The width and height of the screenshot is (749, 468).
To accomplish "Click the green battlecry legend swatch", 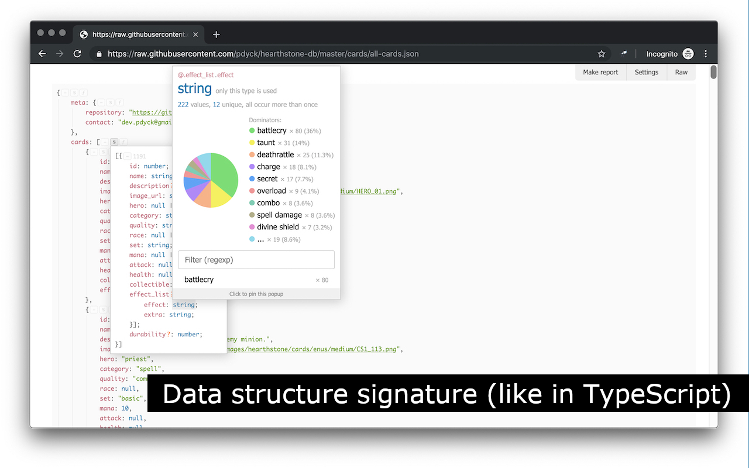I will [252, 130].
